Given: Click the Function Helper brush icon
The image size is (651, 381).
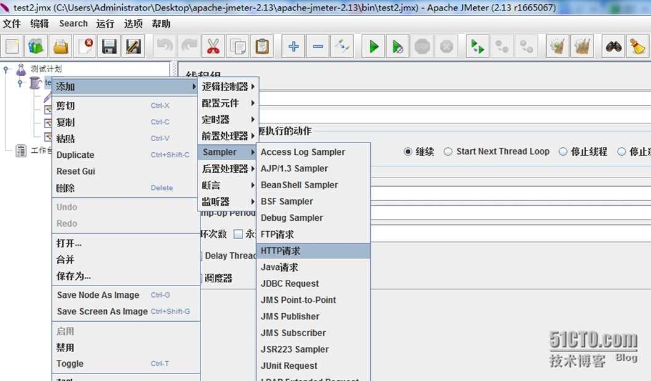Looking at the screenshot, I should 637,46.
